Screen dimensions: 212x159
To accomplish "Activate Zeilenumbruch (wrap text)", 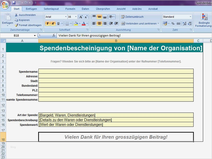I will (x=132, y=16).
